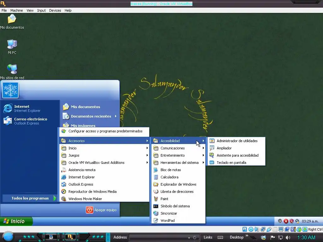The width and height of the screenshot is (323, 242).
Task: Expand Herramientas del sistema submenu arrow
Action: tap(203, 163)
